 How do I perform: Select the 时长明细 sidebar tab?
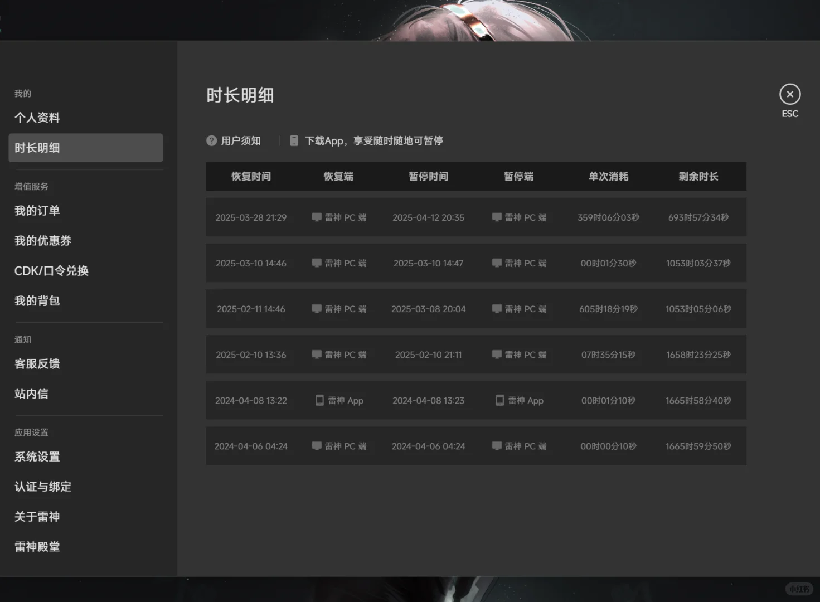tap(37, 148)
